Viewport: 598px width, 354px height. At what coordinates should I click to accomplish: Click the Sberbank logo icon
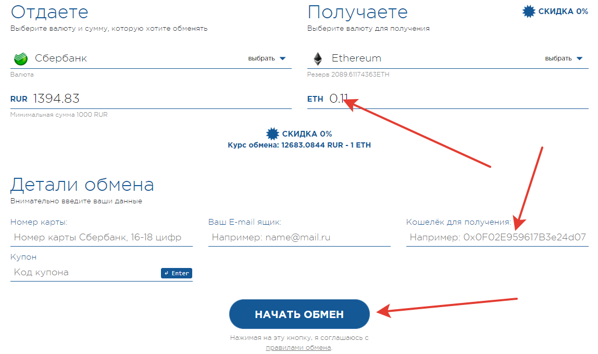(21, 58)
